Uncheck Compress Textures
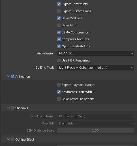Screen dimensions: 137x146 pyautogui.click(x=59, y=39)
